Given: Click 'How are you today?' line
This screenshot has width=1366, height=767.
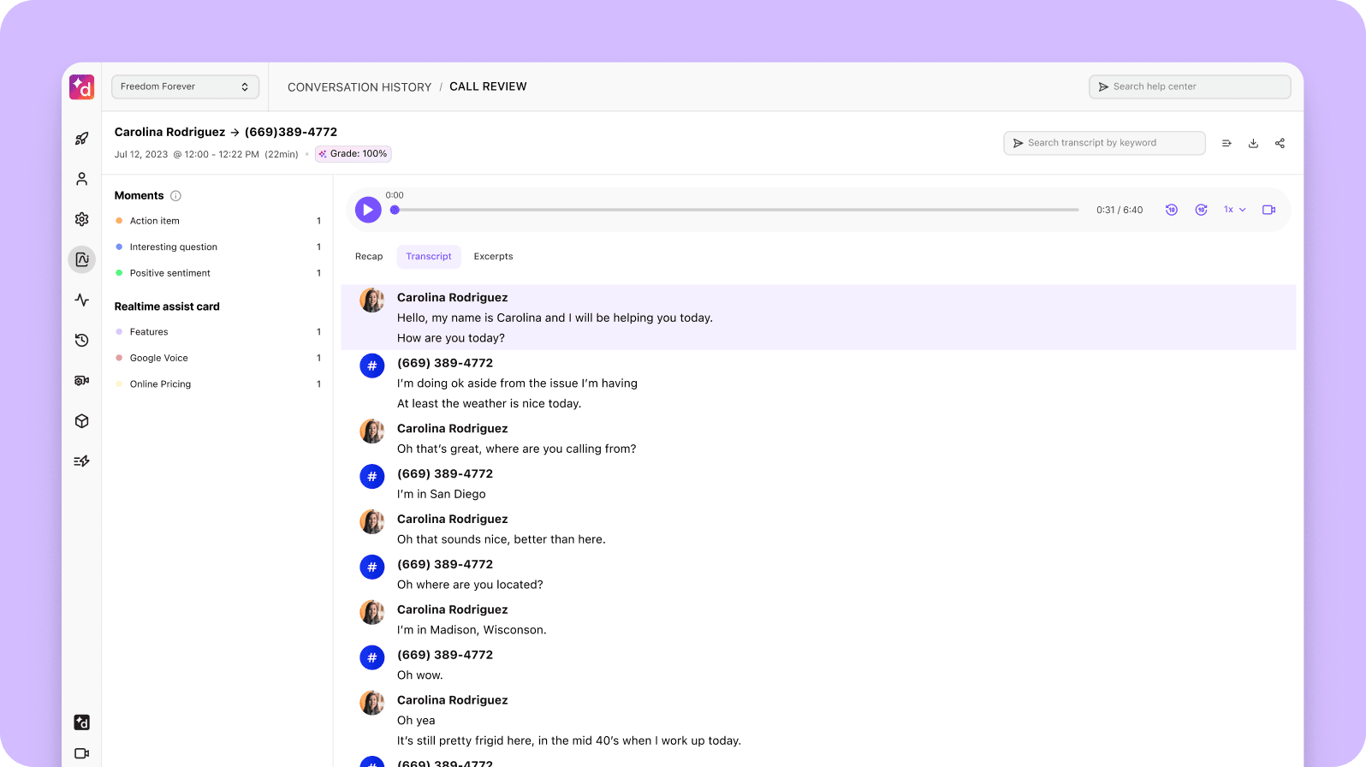Looking at the screenshot, I should (451, 338).
